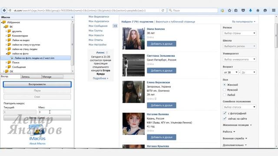Viewport: 278px width, 156px height.
Task: Close the iMacros sidebar panel
Action: (x=73, y=17)
